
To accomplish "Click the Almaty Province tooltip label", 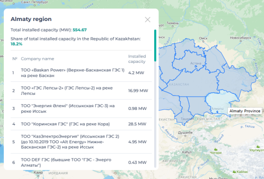I will point(245,111).
